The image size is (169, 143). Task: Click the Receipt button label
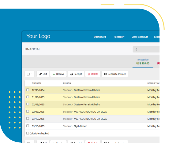[x=78, y=74]
